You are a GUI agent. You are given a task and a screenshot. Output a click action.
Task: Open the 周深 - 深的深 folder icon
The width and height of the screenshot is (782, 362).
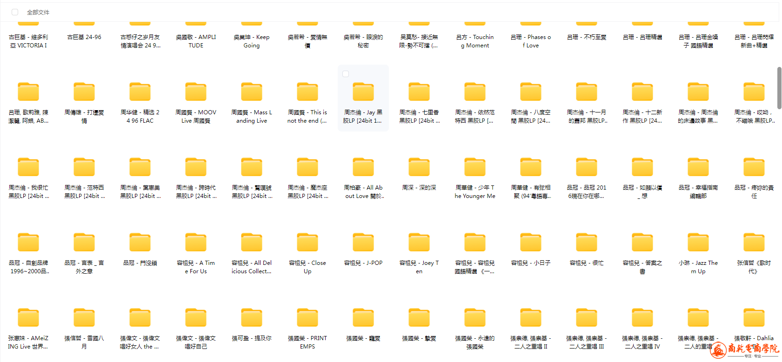coord(419,167)
